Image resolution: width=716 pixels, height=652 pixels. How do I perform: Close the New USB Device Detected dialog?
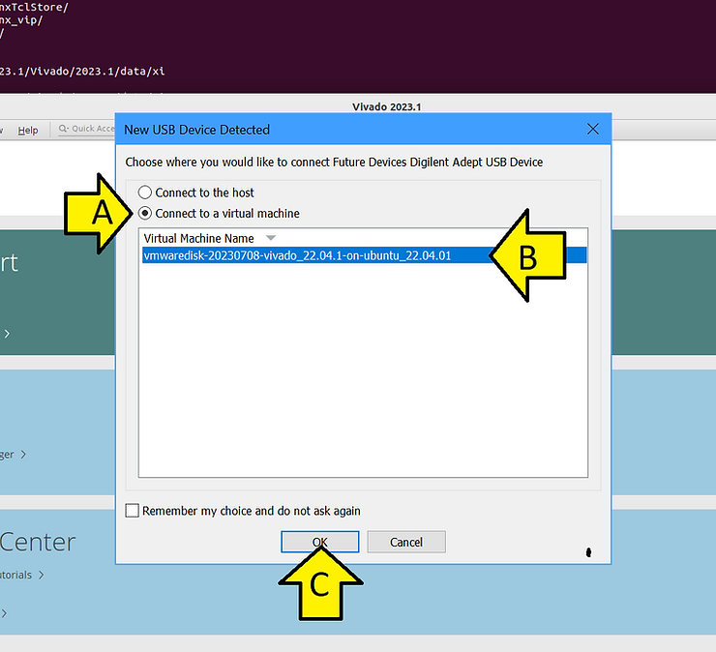click(x=593, y=130)
